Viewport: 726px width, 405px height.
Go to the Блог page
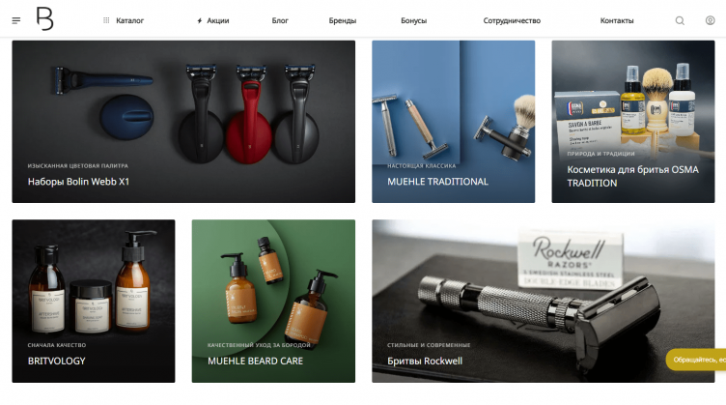coord(280,20)
